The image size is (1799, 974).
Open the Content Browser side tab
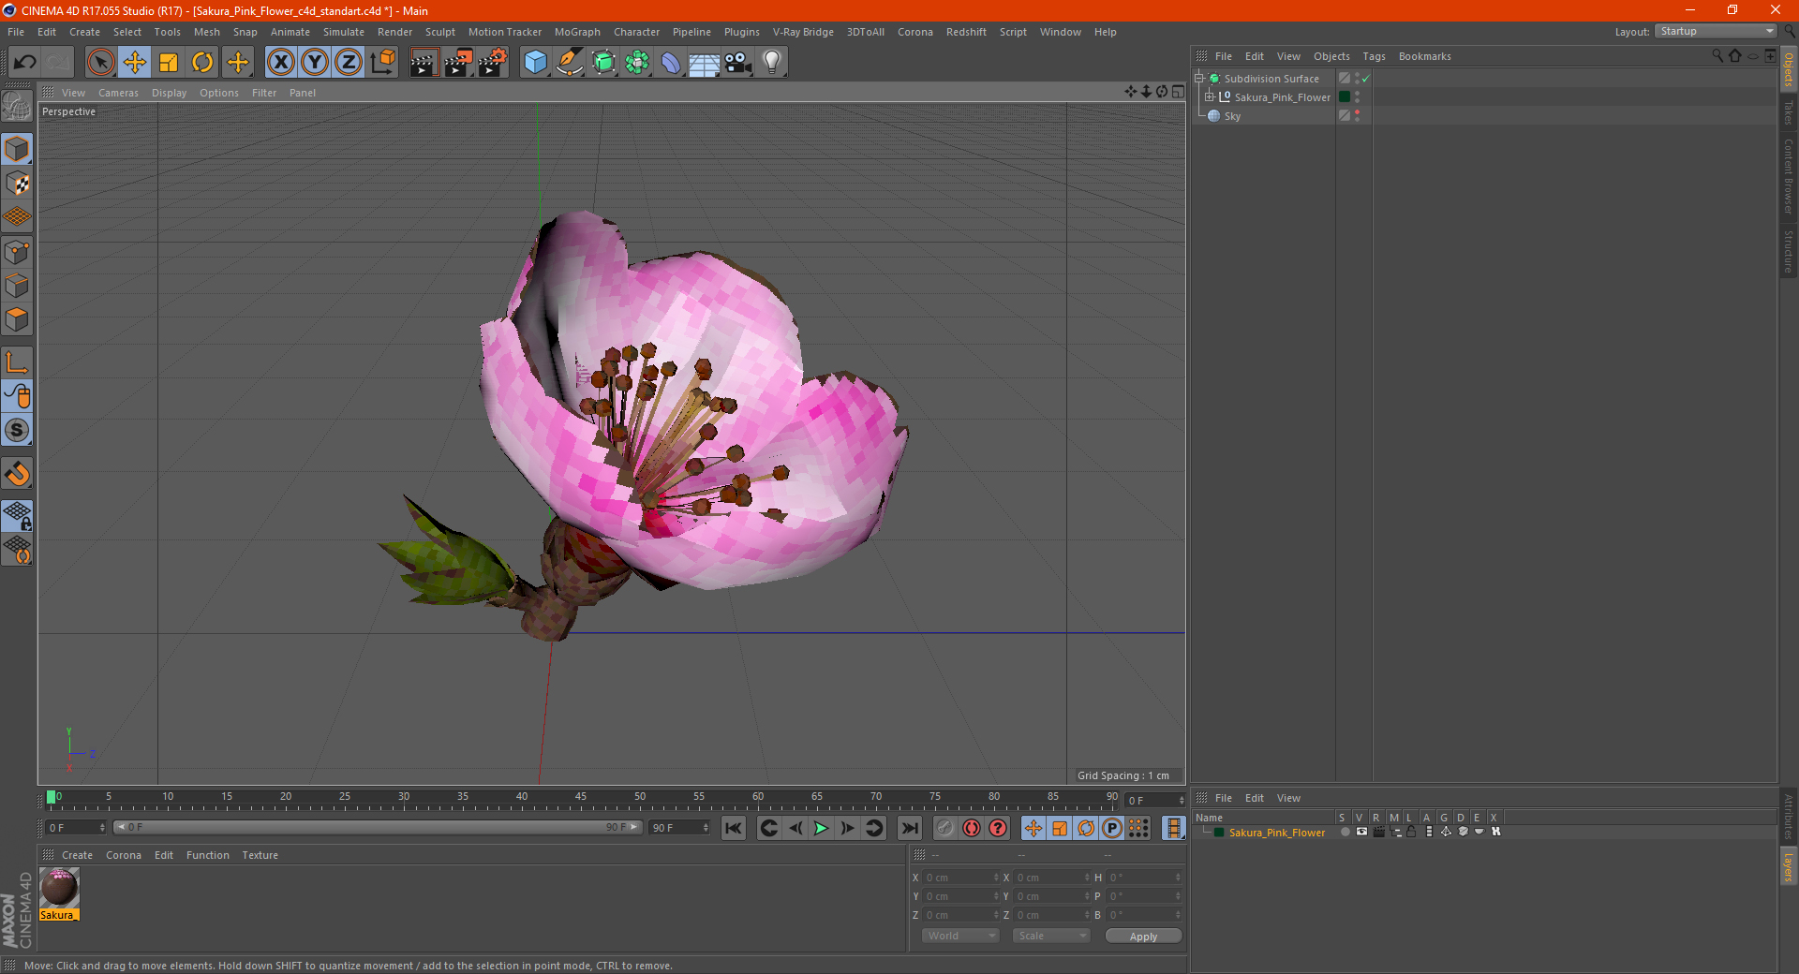point(1788,176)
